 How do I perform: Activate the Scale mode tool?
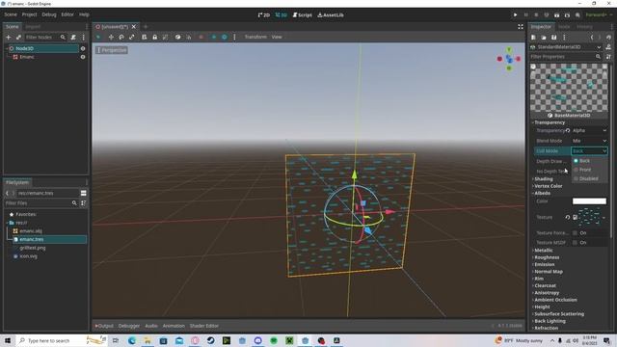pyautogui.click(x=132, y=37)
